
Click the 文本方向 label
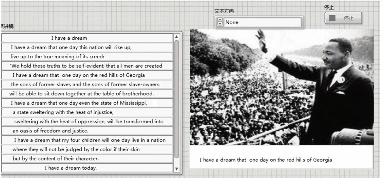(x=224, y=11)
